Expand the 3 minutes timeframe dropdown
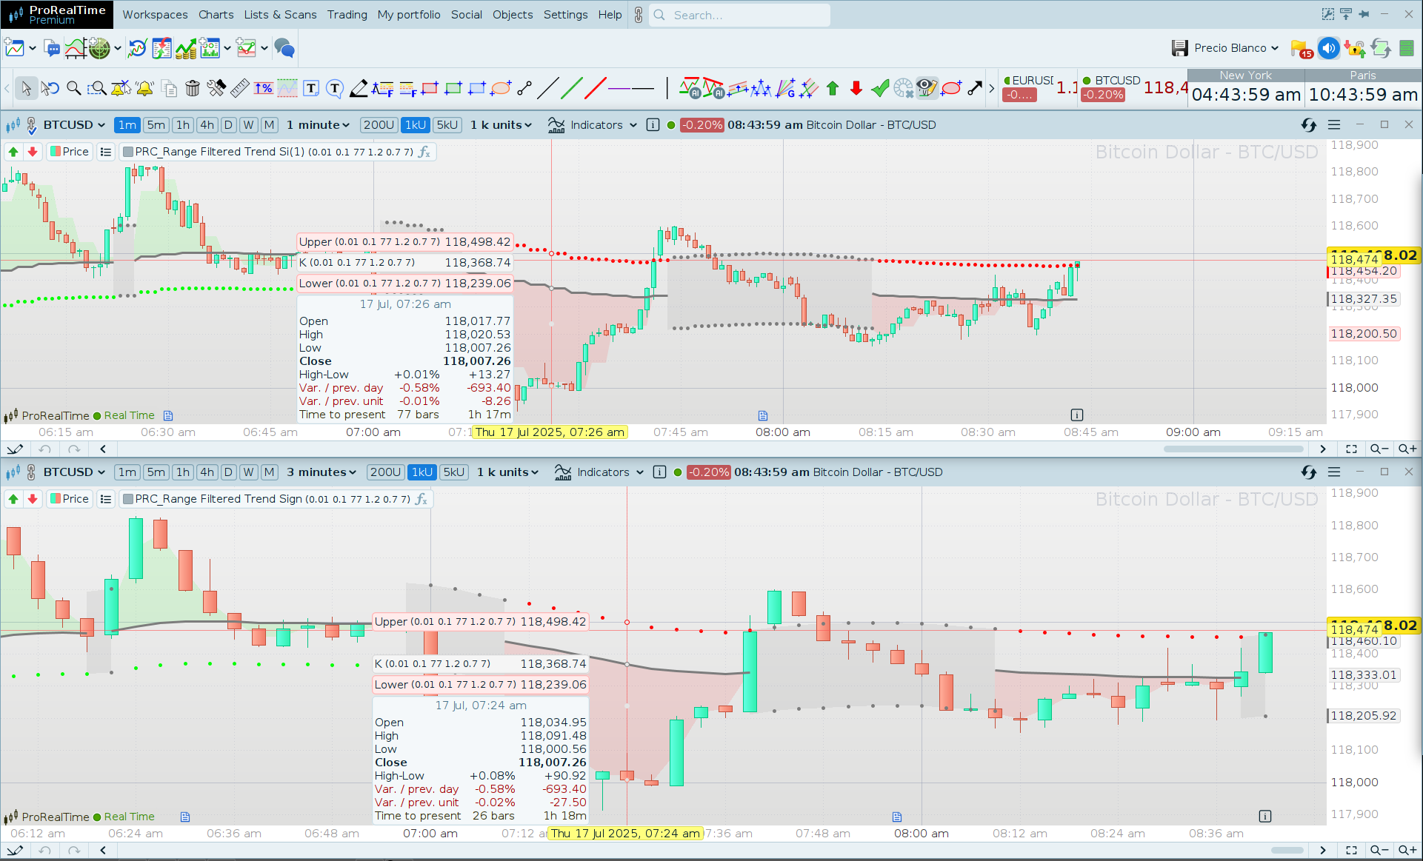The width and height of the screenshot is (1423, 861). (x=321, y=472)
